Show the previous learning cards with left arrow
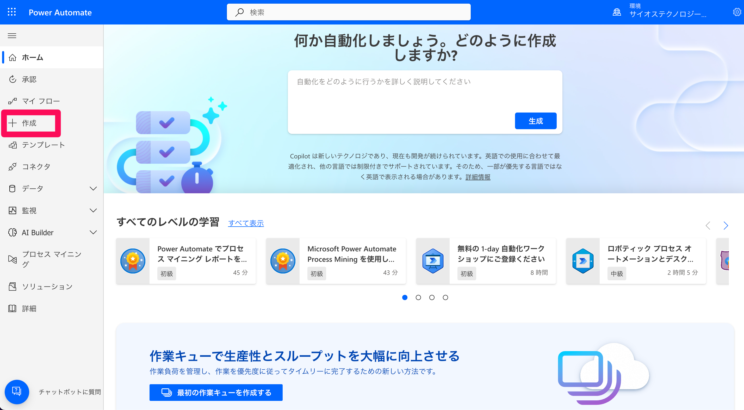Image resolution: width=744 pixels, height=410 pixels. point(708,226)
